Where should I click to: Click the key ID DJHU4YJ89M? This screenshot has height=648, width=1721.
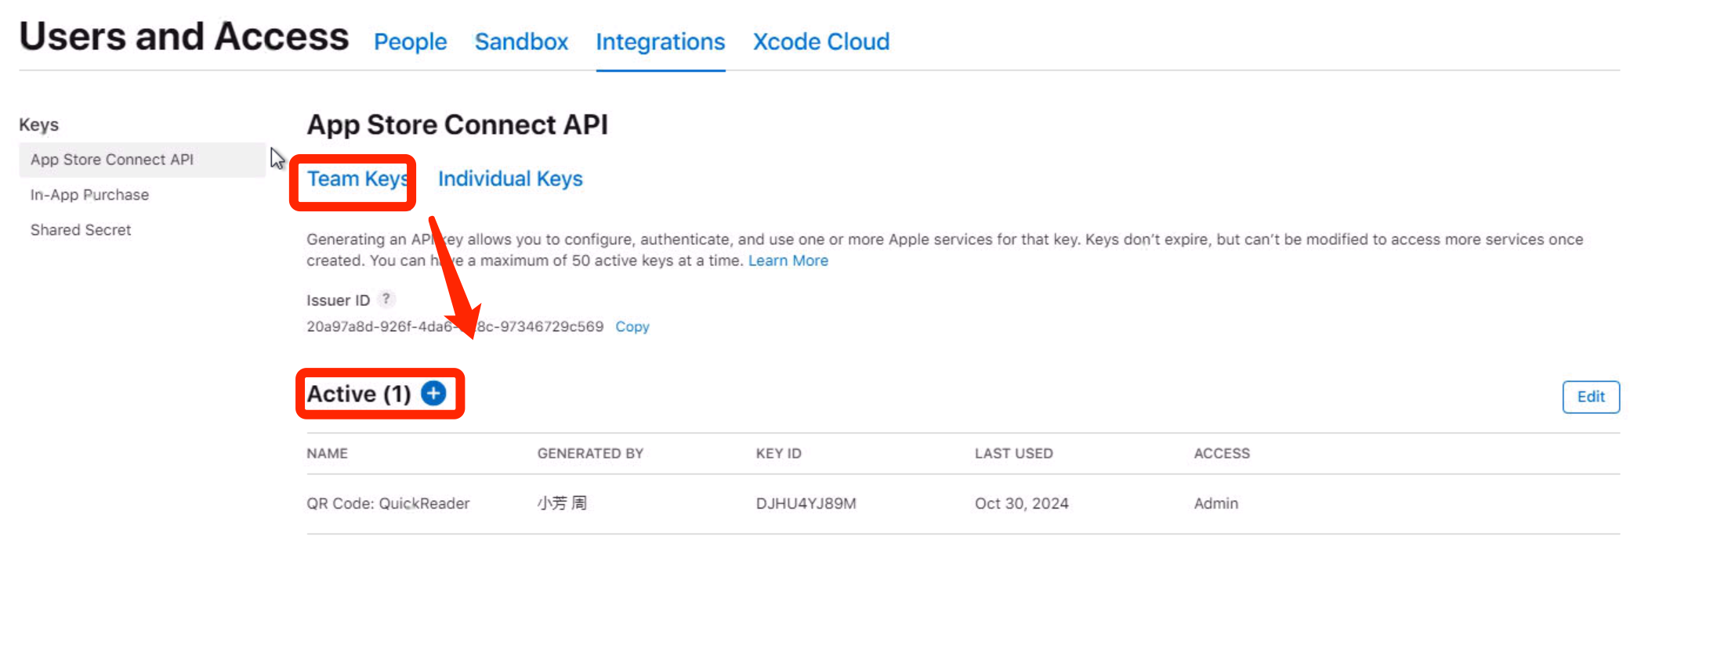point(806,504)
